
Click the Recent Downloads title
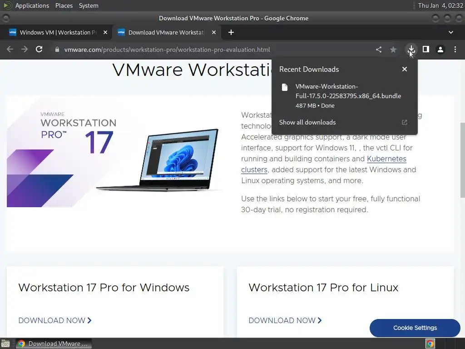click(309, 69)
